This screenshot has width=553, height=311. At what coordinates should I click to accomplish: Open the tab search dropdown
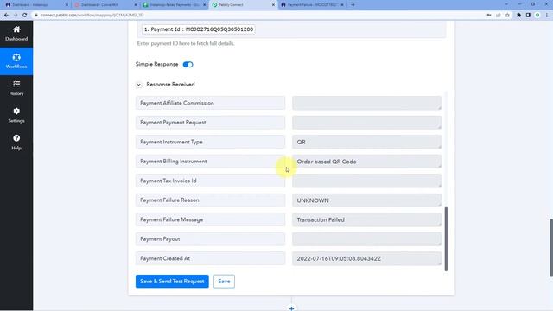[506, 4]
